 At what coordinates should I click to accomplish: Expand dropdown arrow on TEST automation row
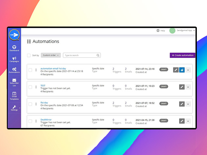[188, 87]
